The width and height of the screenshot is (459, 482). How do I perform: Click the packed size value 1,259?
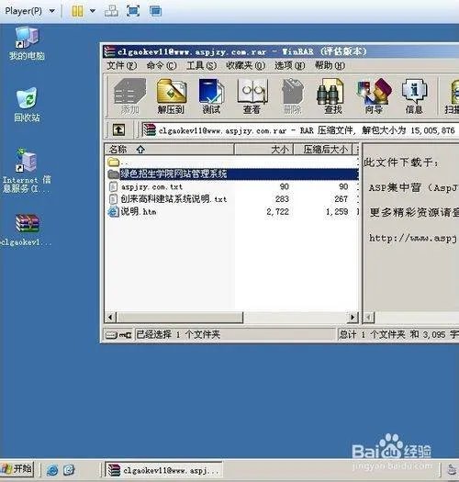pyautogui.click(x=337, y=212)
